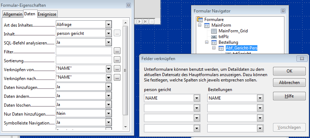This screenshot has width=310, height=138.
Task: Select the txtPlz text field item
Action: tap(220, 37)
